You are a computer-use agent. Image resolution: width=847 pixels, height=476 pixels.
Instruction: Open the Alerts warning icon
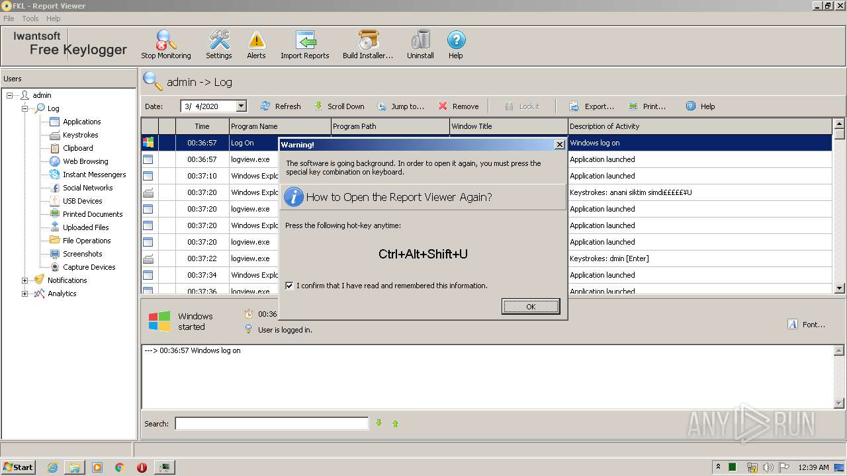256,44
